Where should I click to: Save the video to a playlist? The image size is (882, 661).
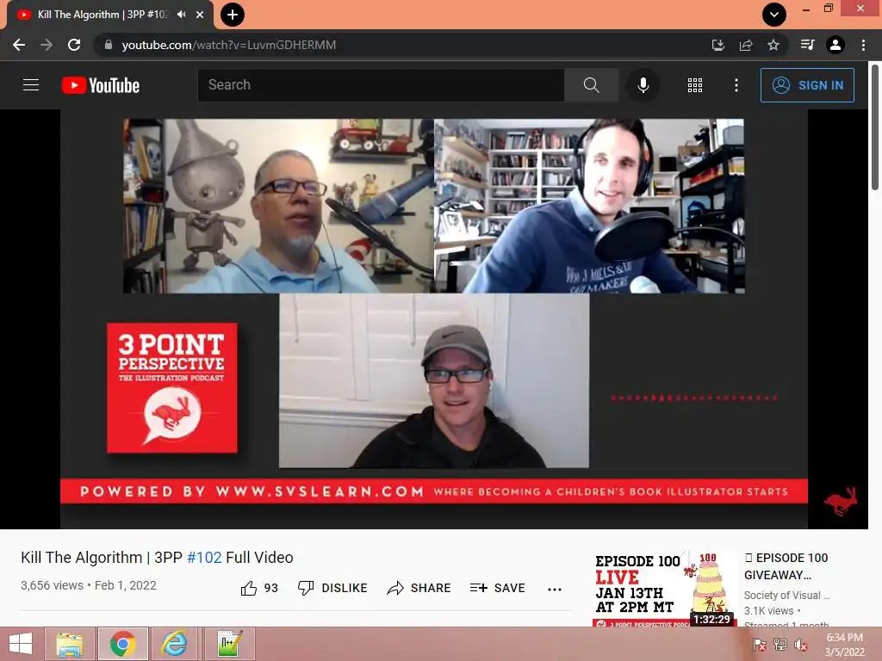[x=497, y=588]
